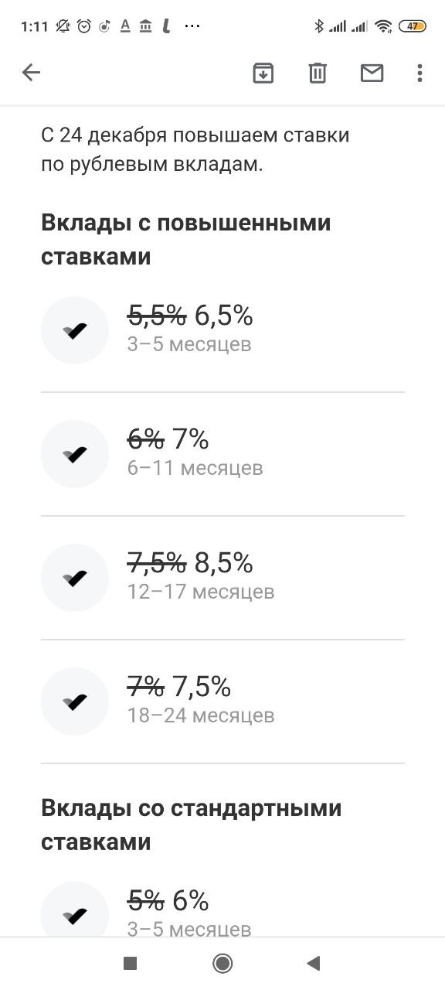Tap the checkmark icon beside 7% rate
Screen dimensions: 445x990
pos(75,454)
